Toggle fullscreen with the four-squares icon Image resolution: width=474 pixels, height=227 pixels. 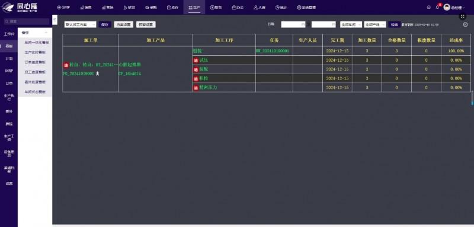pyautogui.click(x=463, y=17)
